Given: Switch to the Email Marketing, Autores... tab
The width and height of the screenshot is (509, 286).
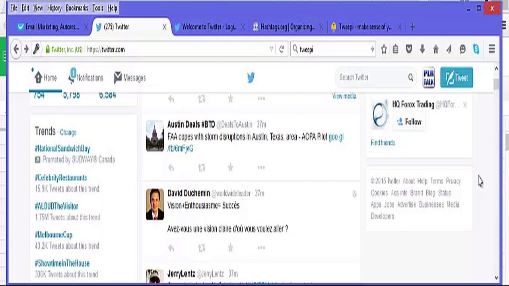Looking at the screenshot, I should 51,27.
